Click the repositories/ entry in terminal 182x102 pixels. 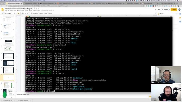pyautogui.click(x=79, y=87)
